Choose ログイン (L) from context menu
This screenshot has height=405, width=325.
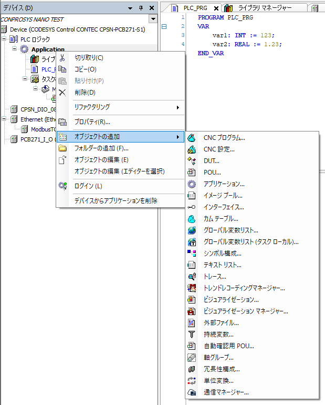tap(88, 186)
